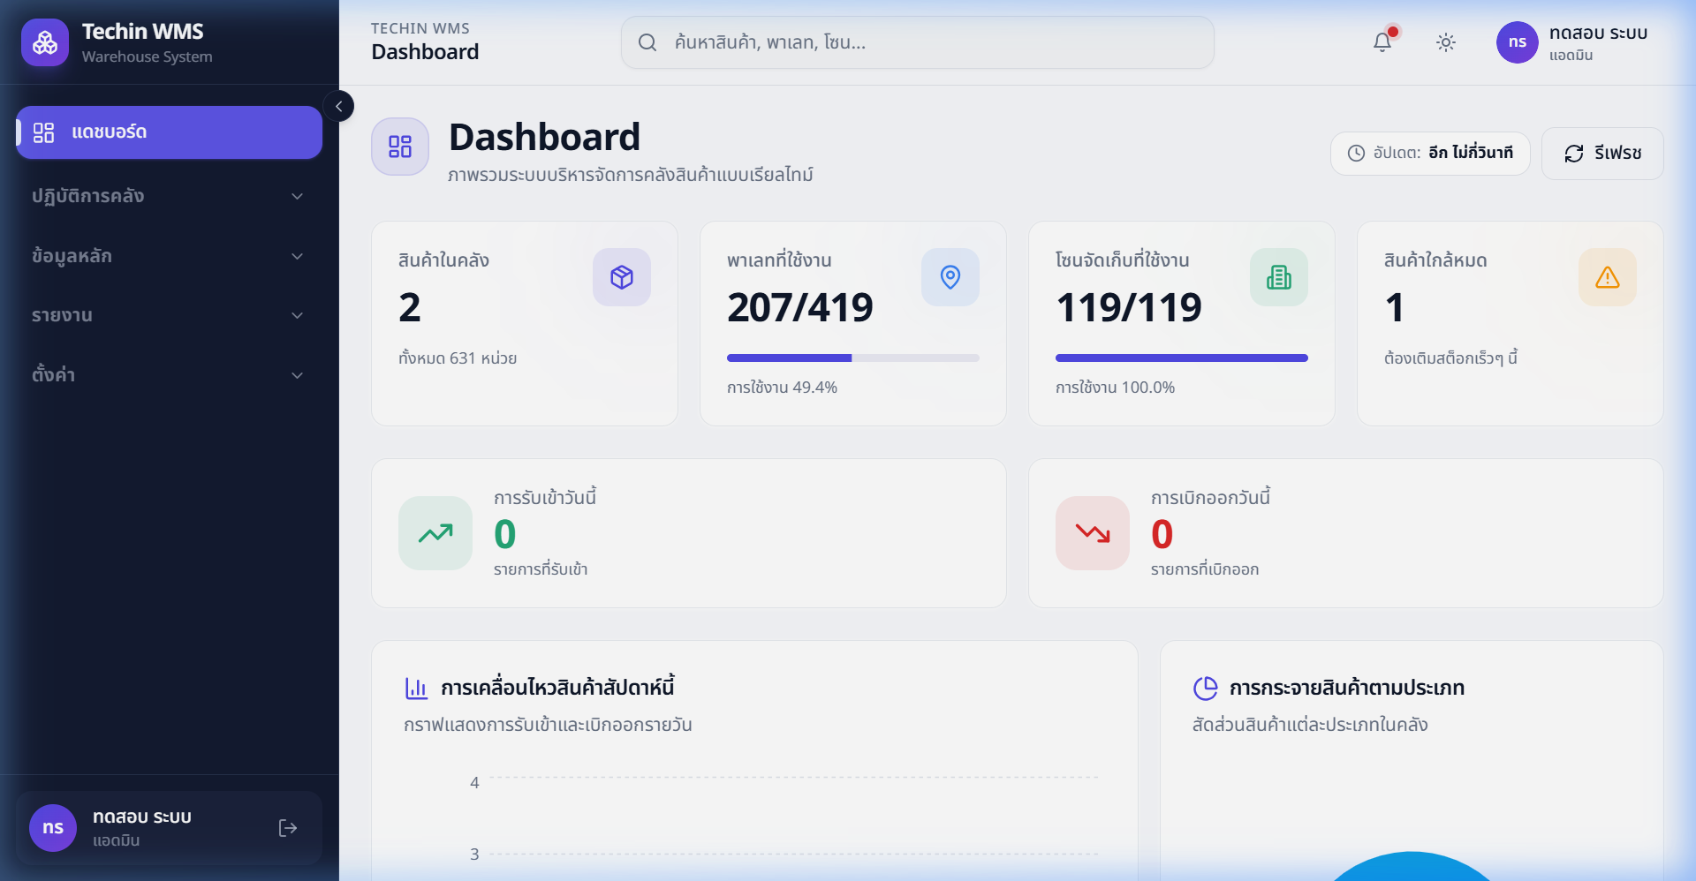Open ปฏิบัติการคลัง menu section

[x=169, y=196]
